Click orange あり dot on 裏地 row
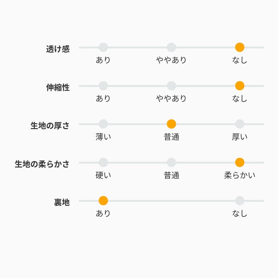278x278 pixels. 103,201
